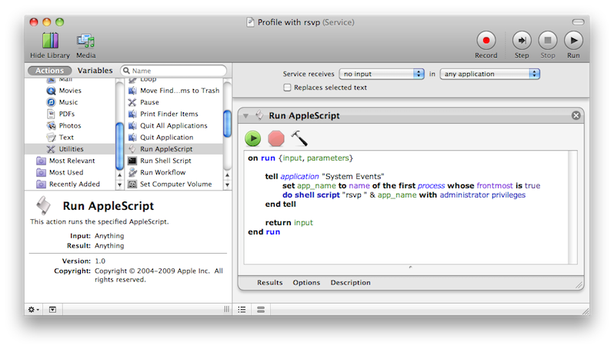Switch to the workflow list log view
614x349 pixels.
tap(242, 310)
